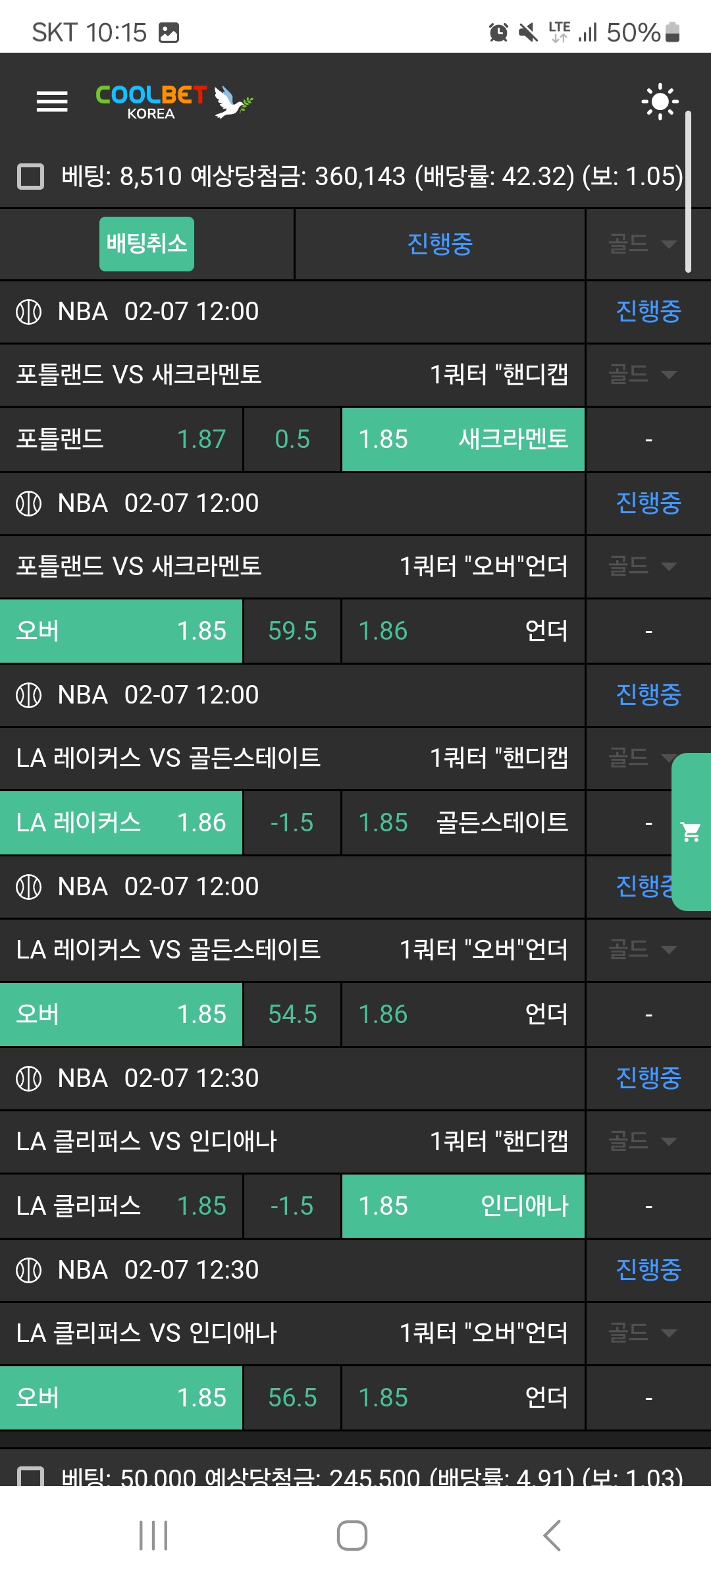Select the 진행중 column header
Image resolution: width=711 pixels, height=1581 pixels.
(x=440, y=244)
